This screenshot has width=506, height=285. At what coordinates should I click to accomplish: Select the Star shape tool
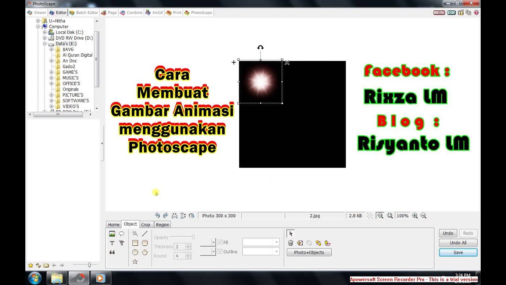coord(135,262)
